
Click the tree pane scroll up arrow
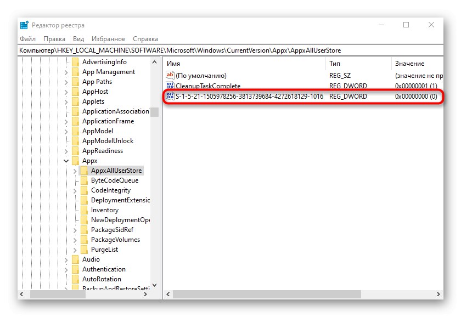pos(154,62)
